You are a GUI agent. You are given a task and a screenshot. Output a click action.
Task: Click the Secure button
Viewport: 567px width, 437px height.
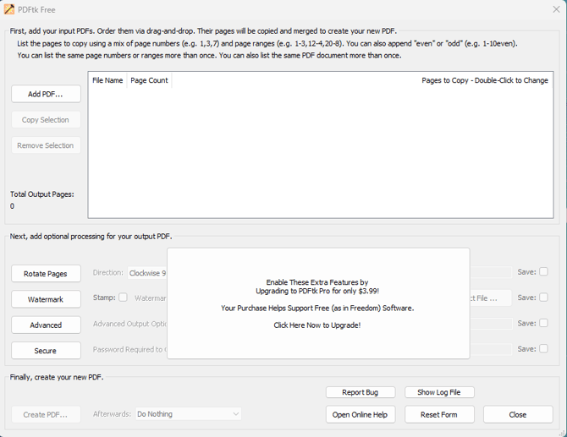click(x=46, y=350)
